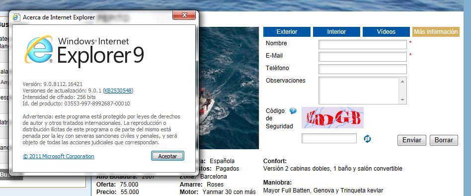Click the Observaciones scrollbar down arrow
The height and width of the screenshot is (196, 471).
tap(403, 100)
